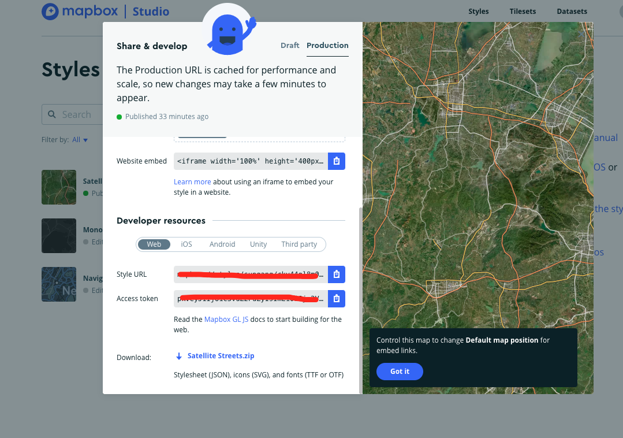Click the Studio title text
Image resolution: width=623 pixels, height=438 pixels.
pyautogui.click(x=151, y=12)
